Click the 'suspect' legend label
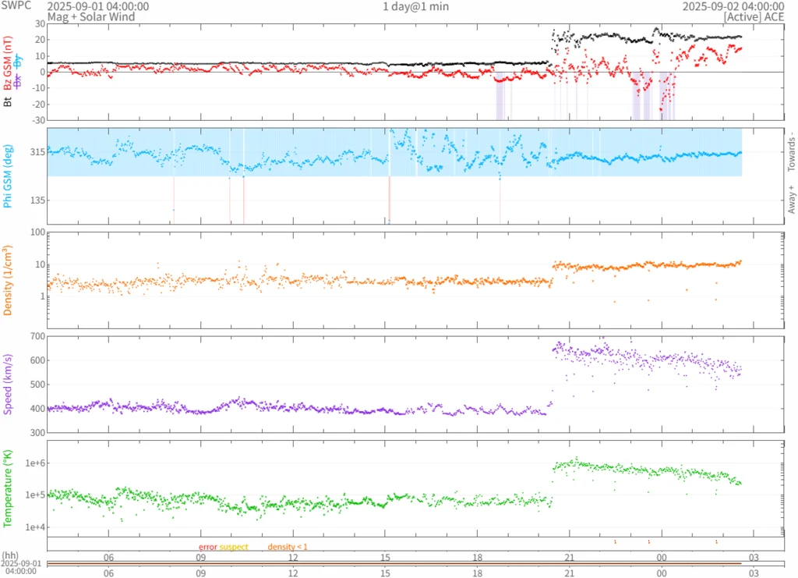Viewport: 798px width, 578px height. coord(234,547)
